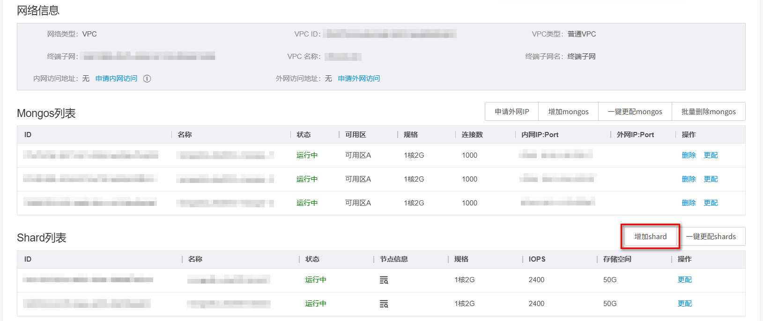Click 申请外网访问 link

(x=359, y=79)
